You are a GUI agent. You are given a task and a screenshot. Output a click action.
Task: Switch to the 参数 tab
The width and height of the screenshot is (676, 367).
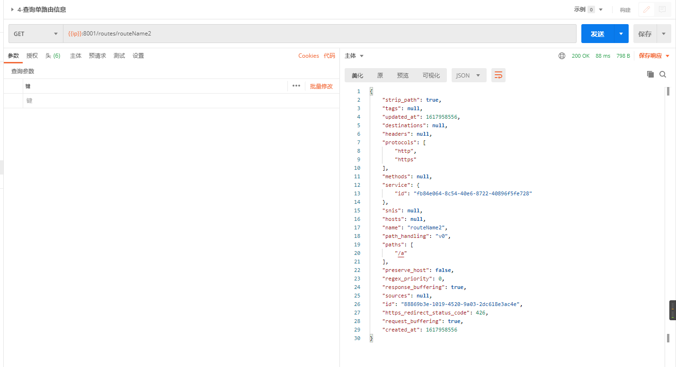13,56
